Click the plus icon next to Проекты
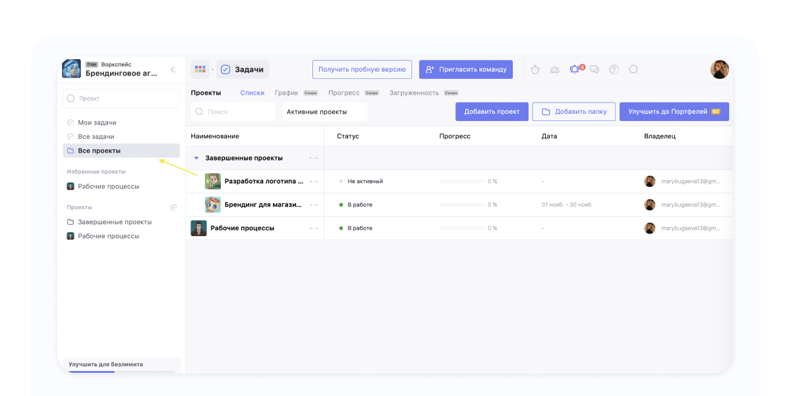The height and width of the screenshot is (396, 791). coord(174,207)
